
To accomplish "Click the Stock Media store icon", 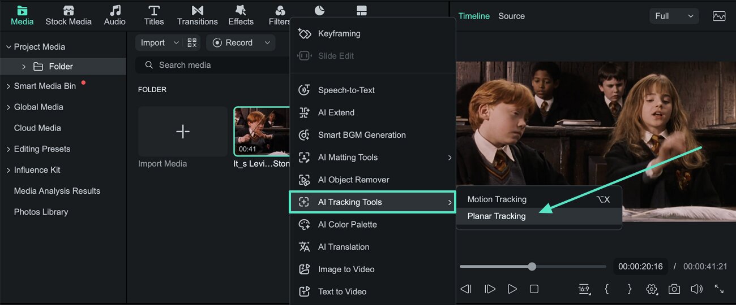I will click(x=69, y=10).
